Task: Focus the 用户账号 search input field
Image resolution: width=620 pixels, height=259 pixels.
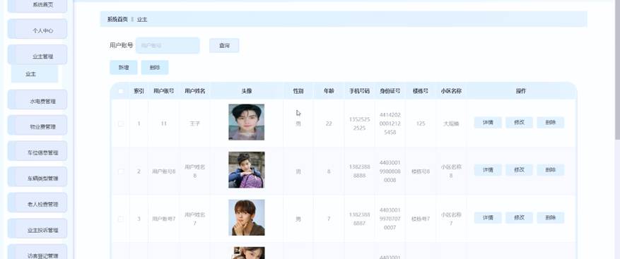Action: (x=168, y=45)
